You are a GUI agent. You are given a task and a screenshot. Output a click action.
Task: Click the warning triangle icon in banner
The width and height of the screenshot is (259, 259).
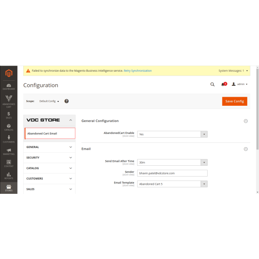(28, 71)
